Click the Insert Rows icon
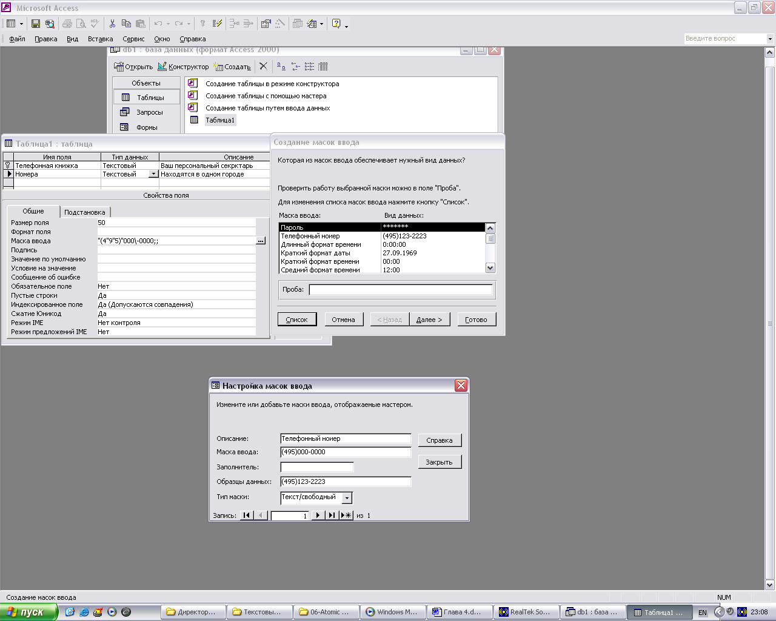The width and height of the screenshot is (776, 621). (235, 24)
